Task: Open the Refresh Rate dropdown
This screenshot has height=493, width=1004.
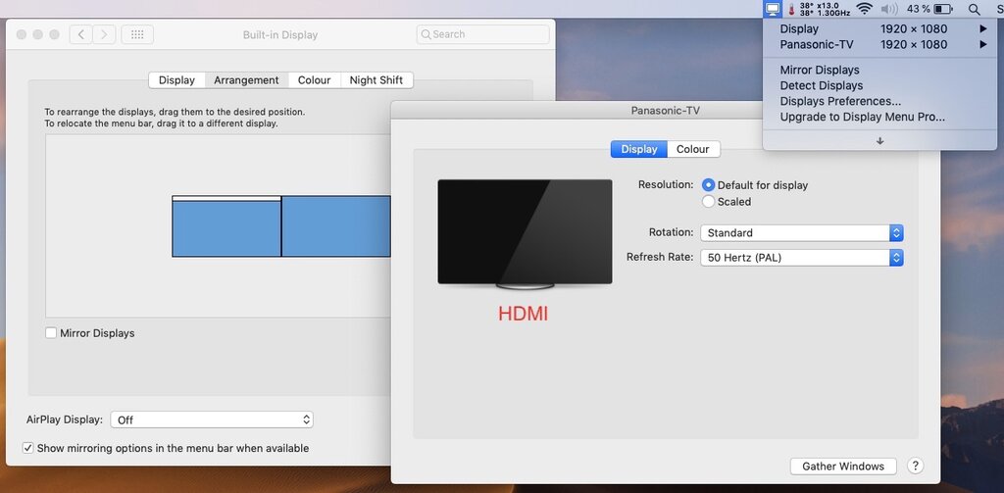Action: (x=802, y=258)
